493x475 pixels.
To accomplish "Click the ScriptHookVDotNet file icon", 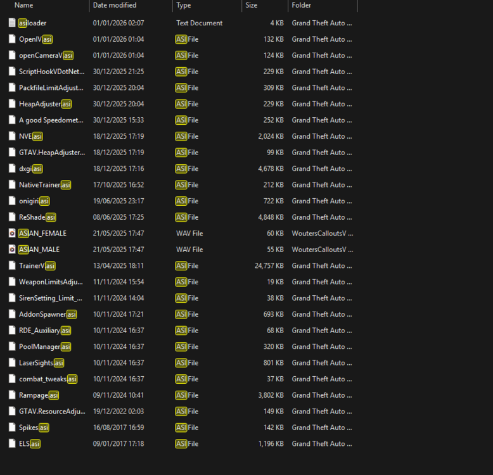I will (12, 72).
